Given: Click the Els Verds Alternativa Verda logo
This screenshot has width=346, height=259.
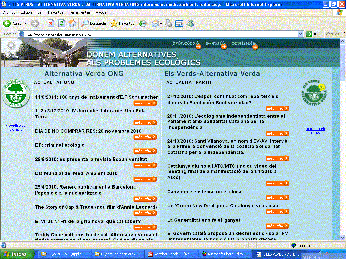Looking at the screenshot, I should (314, 93).
